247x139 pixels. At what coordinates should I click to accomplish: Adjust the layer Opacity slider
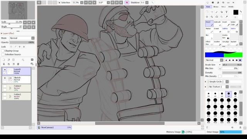[22, 42]
